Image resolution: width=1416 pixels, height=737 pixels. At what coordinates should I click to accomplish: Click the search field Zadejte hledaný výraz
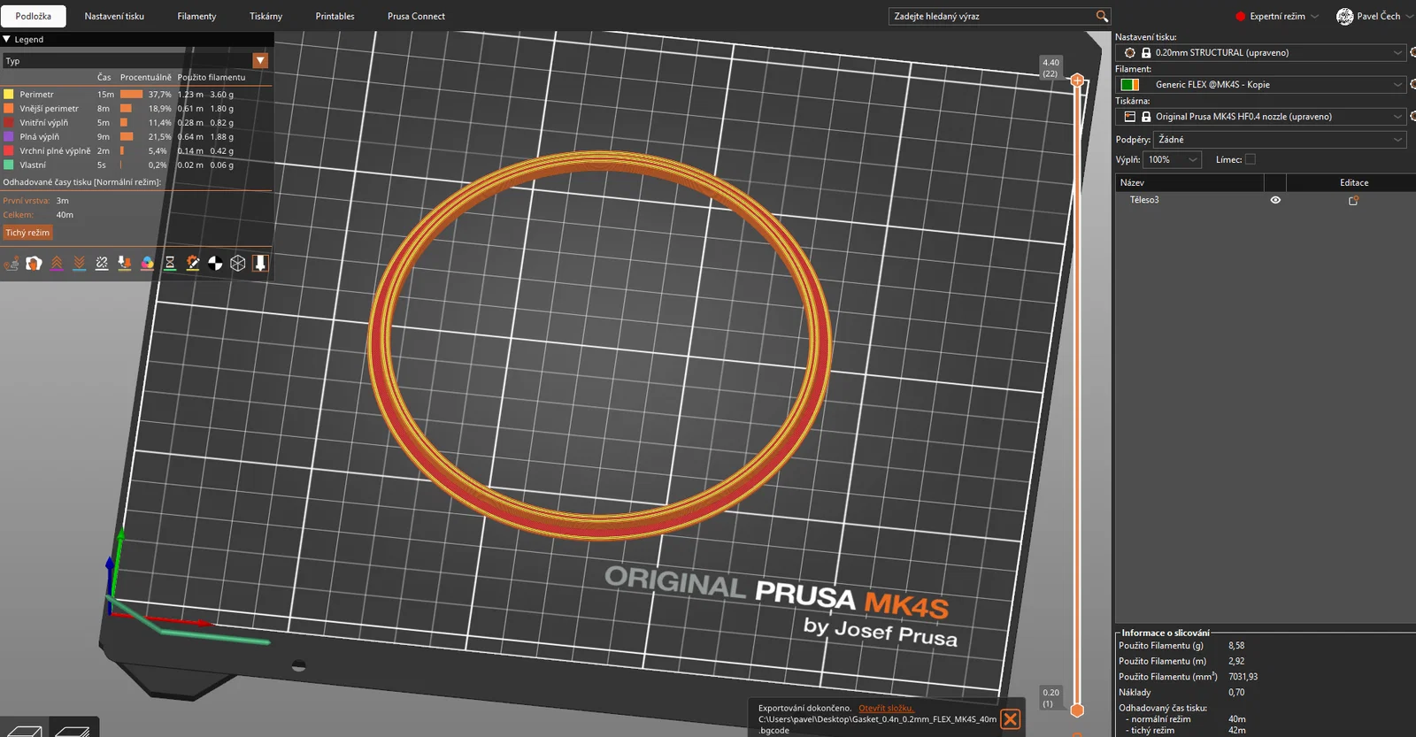[991, 16]
